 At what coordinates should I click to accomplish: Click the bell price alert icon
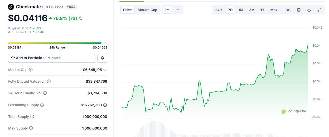[x=102, y=58]
